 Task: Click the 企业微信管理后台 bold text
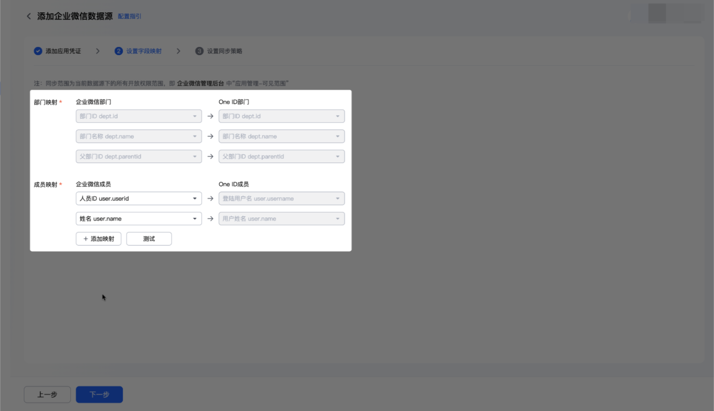(x=200, y=83)
